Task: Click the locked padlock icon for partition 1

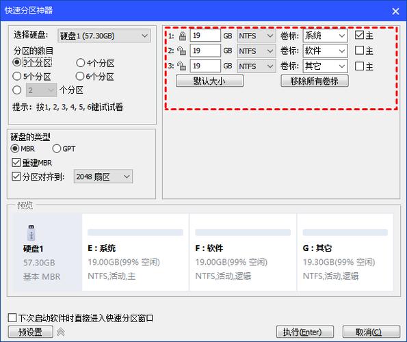Action: click(183, 36)
